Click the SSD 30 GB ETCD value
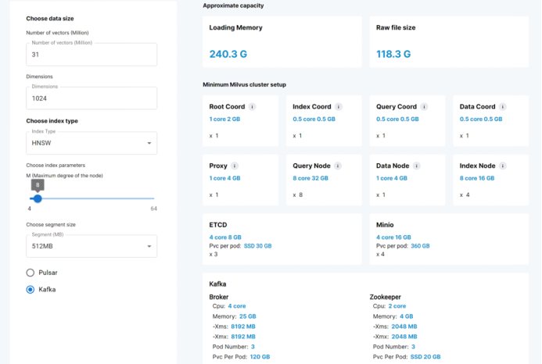Image resolution: width=542 pixels, height=364 pixels. [x=257, y=246]
